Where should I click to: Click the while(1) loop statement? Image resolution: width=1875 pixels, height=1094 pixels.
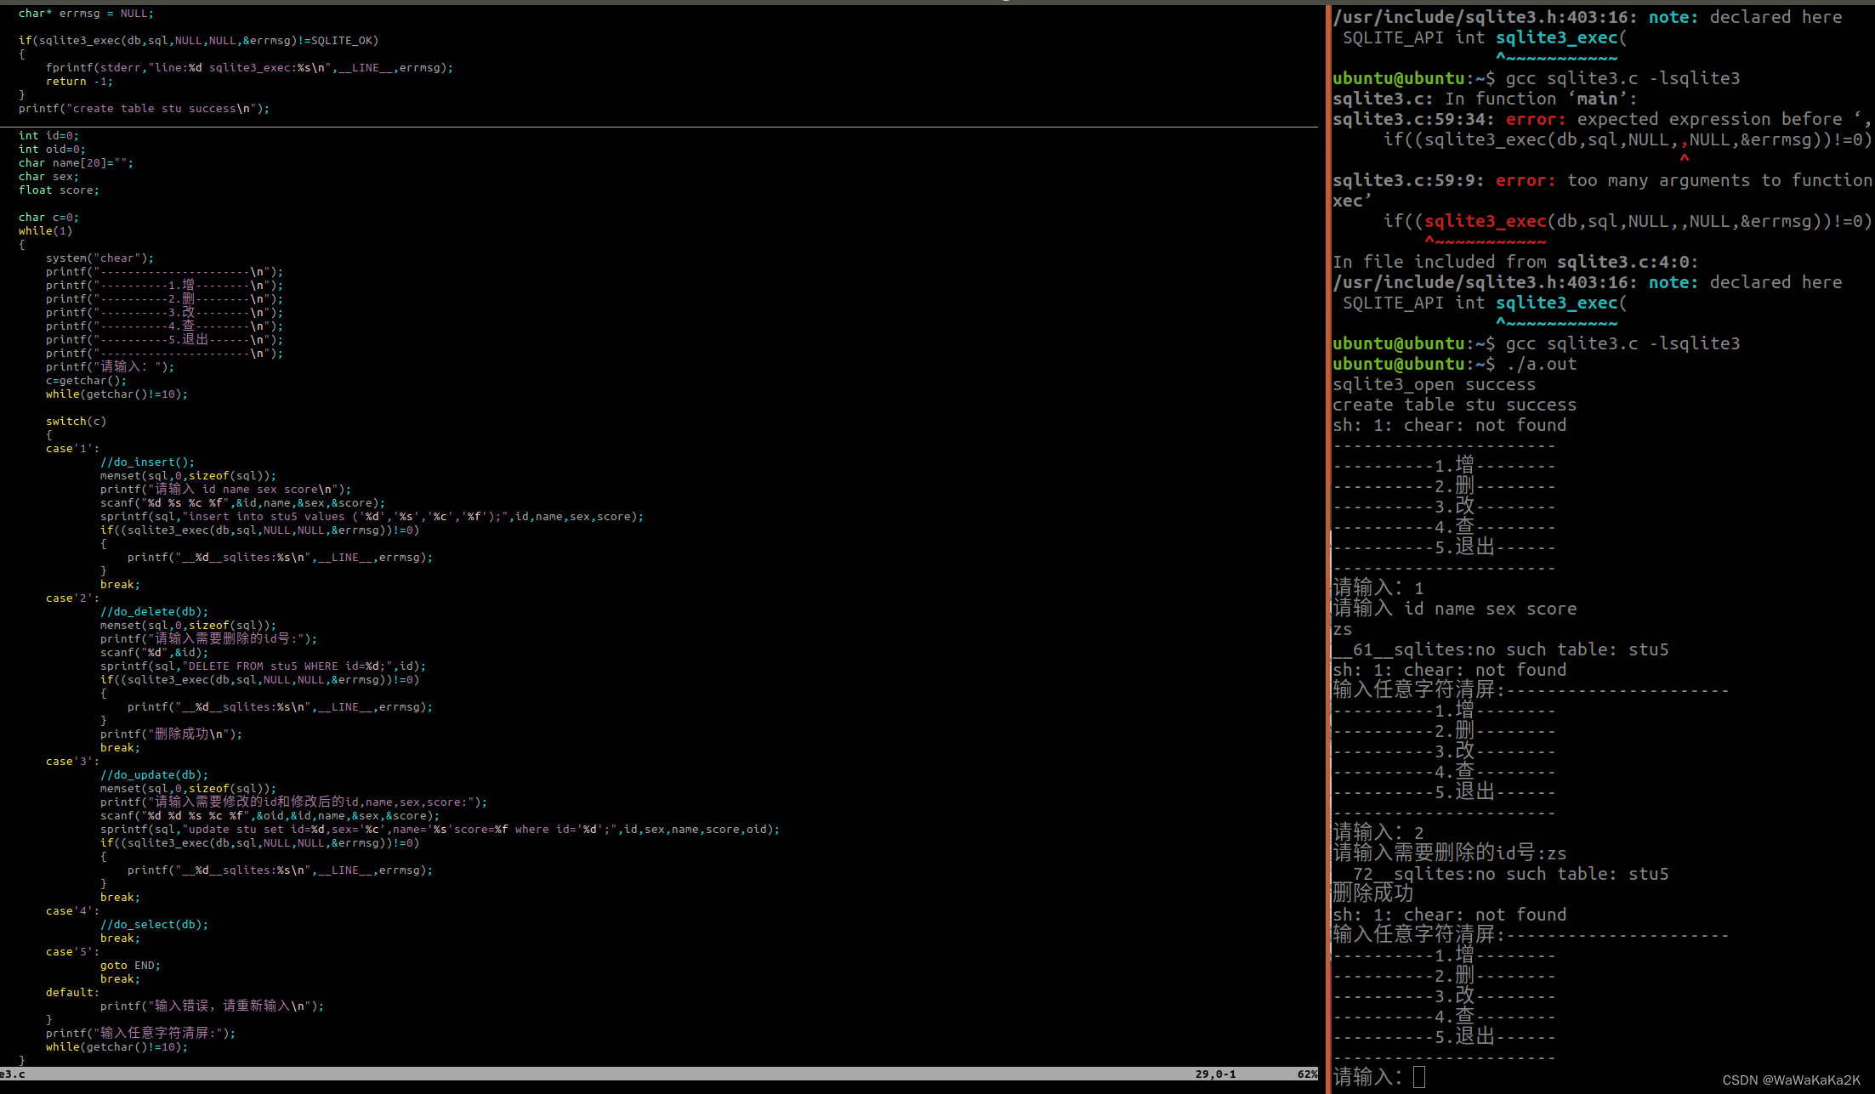tap(45, 231)
